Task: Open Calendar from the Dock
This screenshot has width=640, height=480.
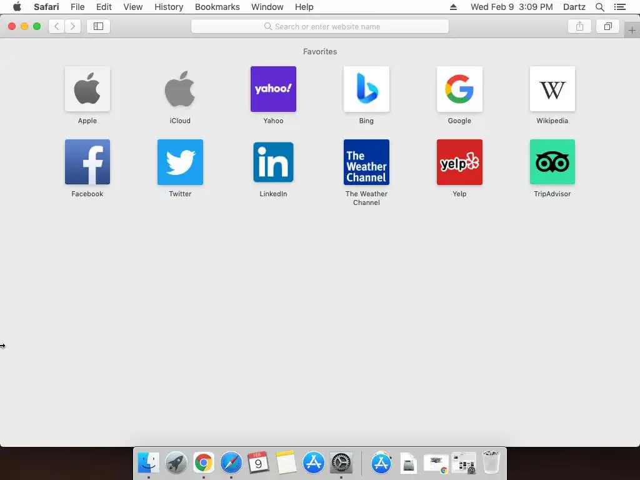Action: click(x=258, y=463)
